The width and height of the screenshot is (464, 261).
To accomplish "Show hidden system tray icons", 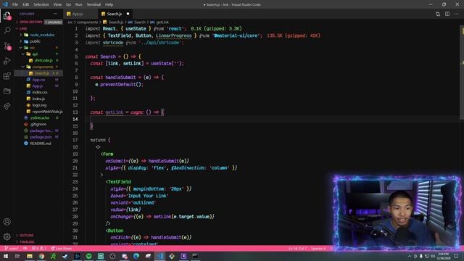I will pyautogui.click(x=410, y=256).
